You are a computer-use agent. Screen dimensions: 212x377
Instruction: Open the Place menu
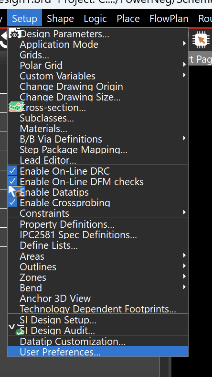tap(128, 19)
